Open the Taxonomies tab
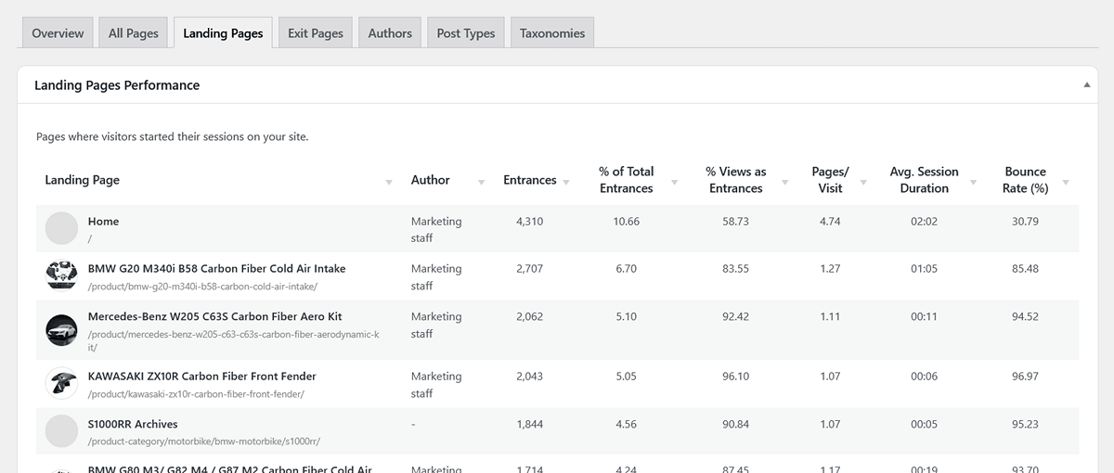 pos(552,32)
